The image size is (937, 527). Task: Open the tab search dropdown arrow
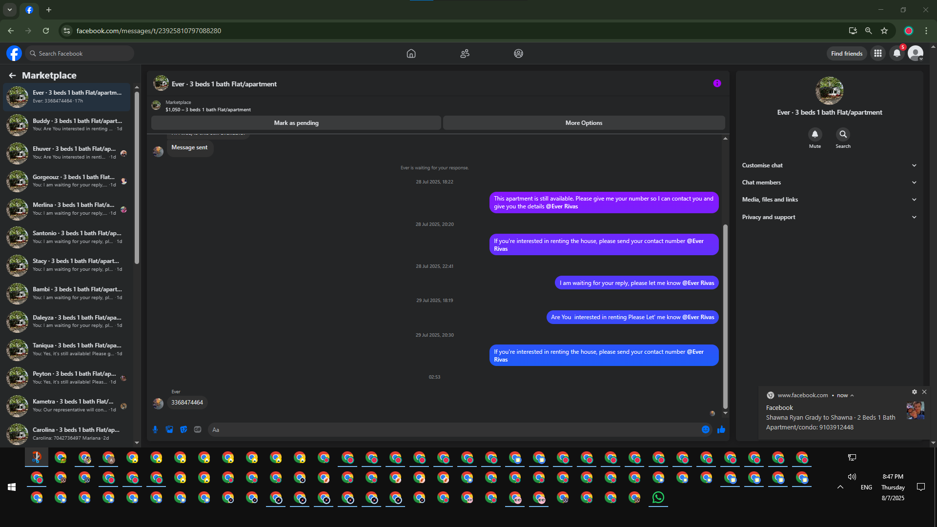click(x=10, y=10)
